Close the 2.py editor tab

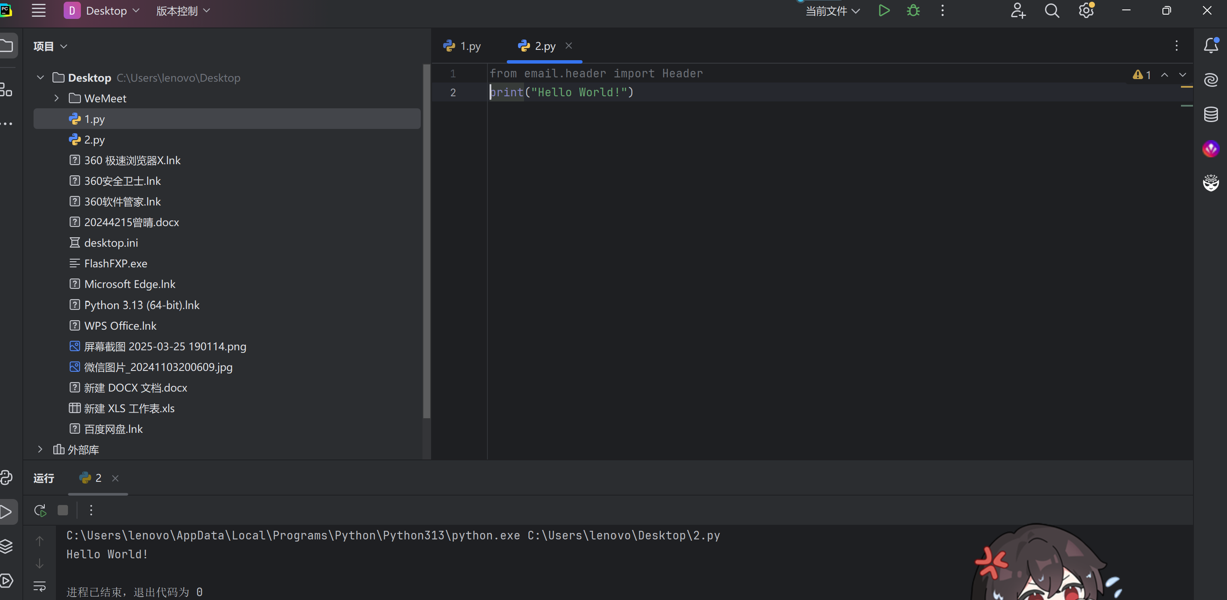point(569,46)
